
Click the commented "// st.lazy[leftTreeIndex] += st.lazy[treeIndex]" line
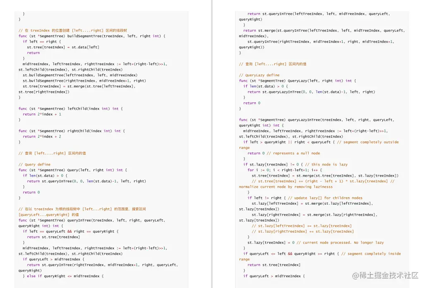pos(302,226)
